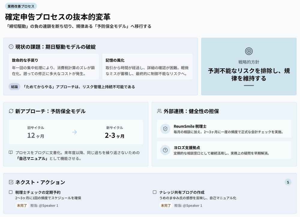The width and height of the screenshot is (300, 217).
Task: Select the 記憶の風化 card
Action: [147, 67]
